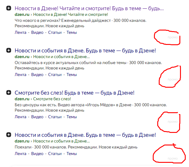The width and height of the screenshot is (189, 167).
Task: Open Темы under the 'Оставайтесь в курсе' result
Action: tap(72, 75)
